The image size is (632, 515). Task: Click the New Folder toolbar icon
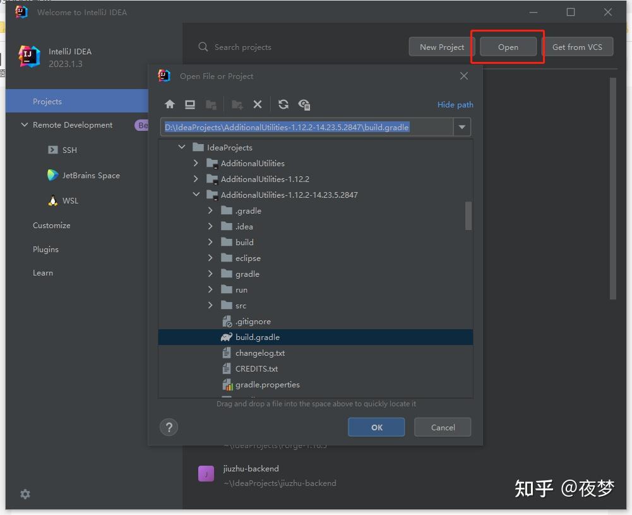pos(237,105)
